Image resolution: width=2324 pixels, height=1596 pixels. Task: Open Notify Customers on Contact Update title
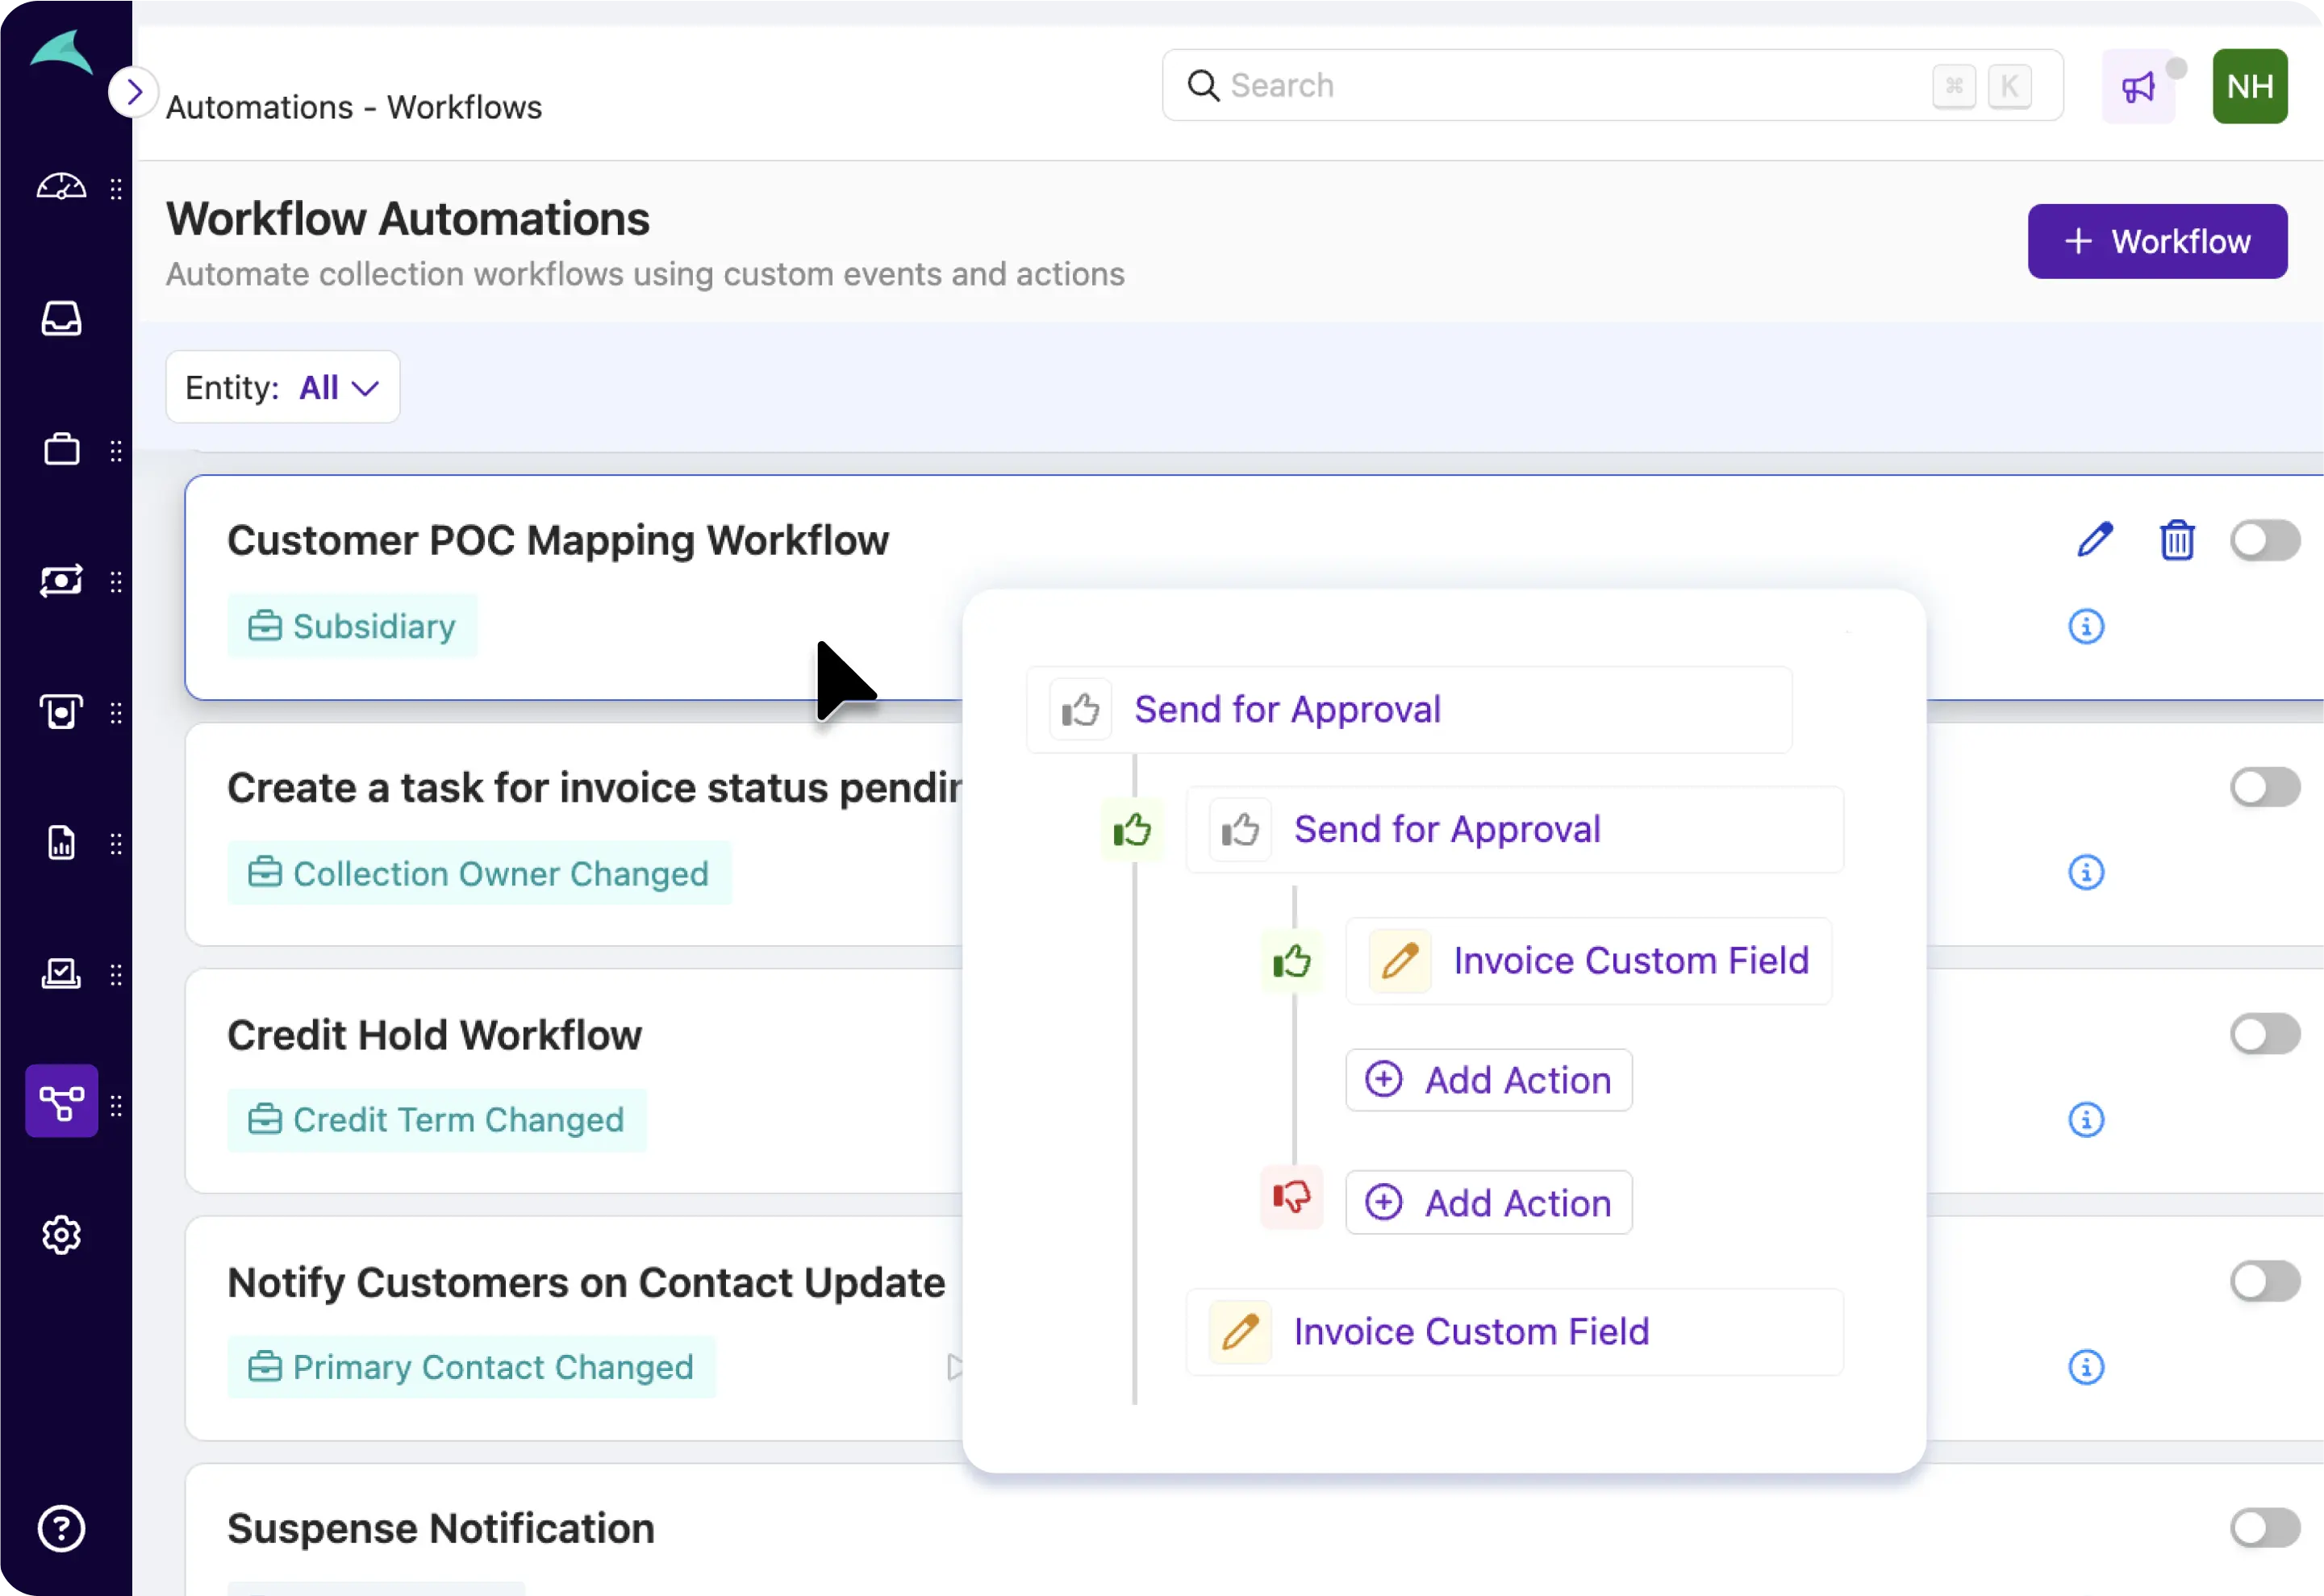point(586,1283)
